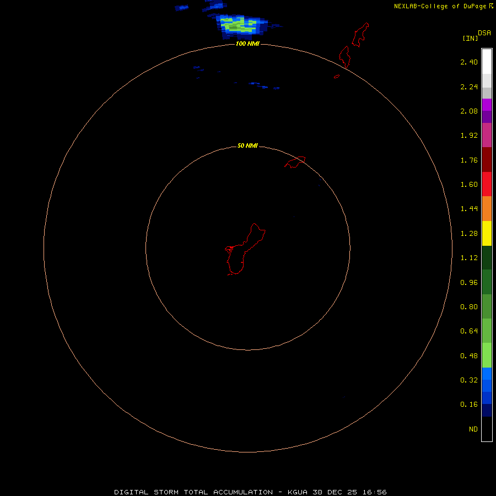Image resolution: width=496 pixels, height=496 pixels.
Task: Click the darkest green legend swatch
Action: click(487, 258)
